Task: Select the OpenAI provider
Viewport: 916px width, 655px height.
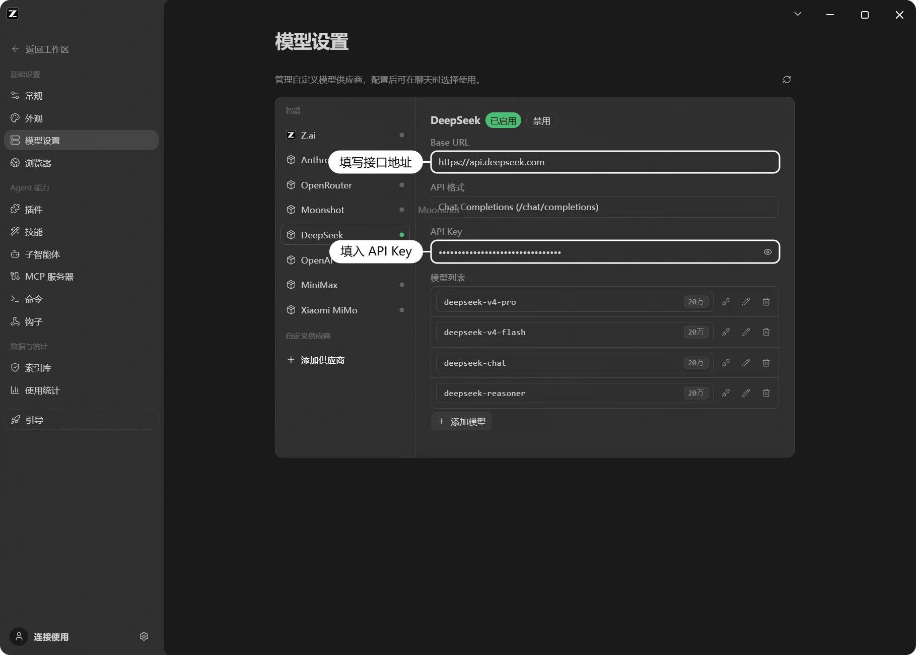Action: coord(345,260)
